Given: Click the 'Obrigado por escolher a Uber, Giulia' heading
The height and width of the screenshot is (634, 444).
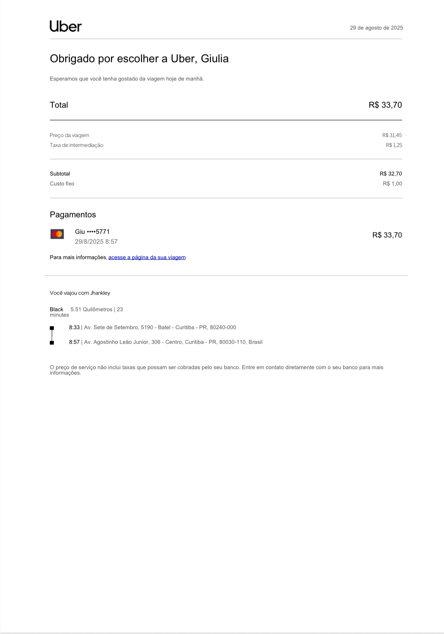Looking at the screenshot, I should click(x=139, y=59).
